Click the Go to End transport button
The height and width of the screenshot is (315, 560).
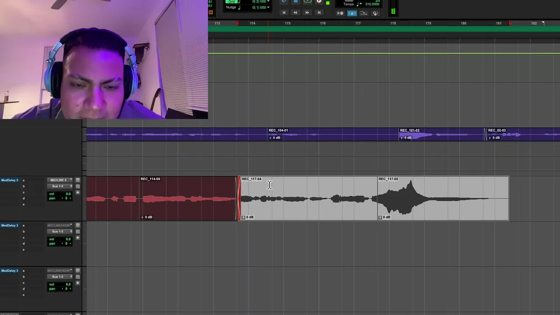(x=319, y=13)
